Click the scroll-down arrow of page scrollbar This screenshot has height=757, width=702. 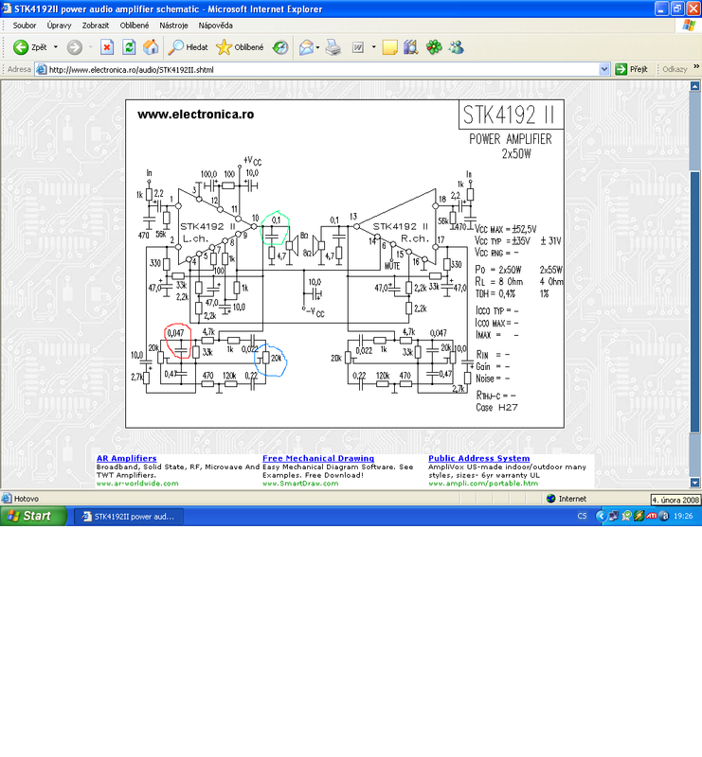click(694, 483)
